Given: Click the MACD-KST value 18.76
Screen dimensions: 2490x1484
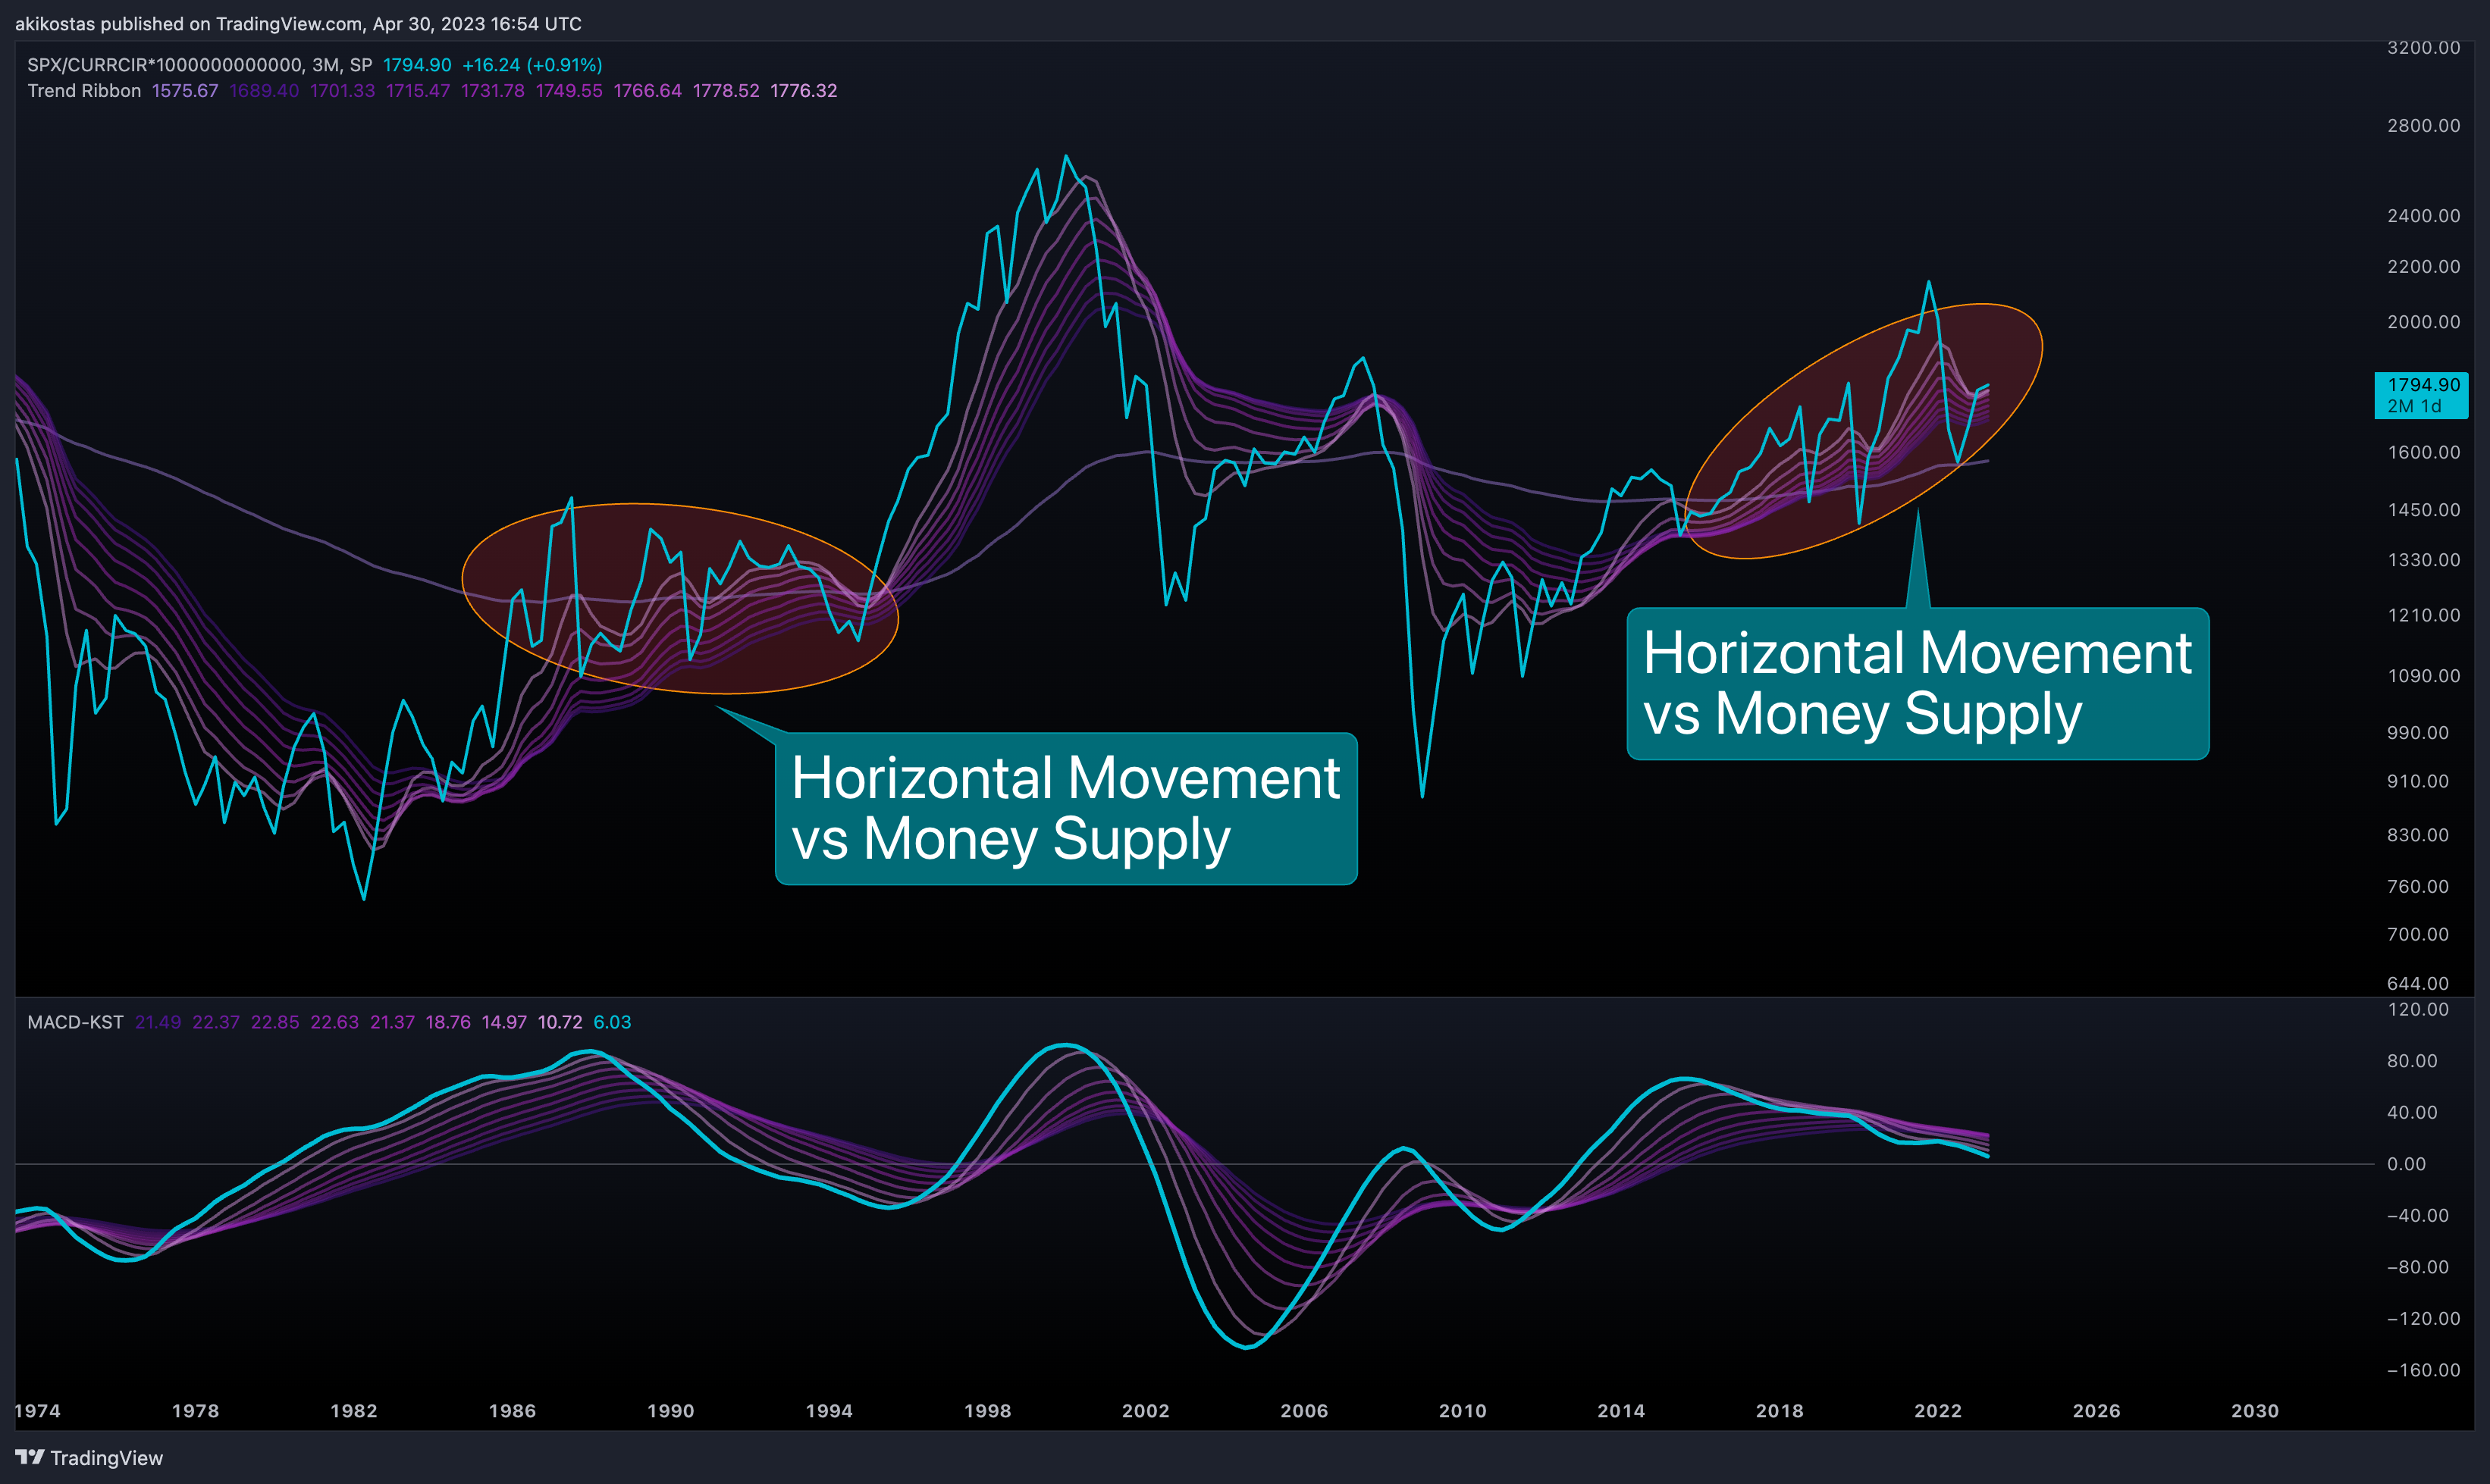Looking at the screenshot, I should click(x=448, y=1022).
